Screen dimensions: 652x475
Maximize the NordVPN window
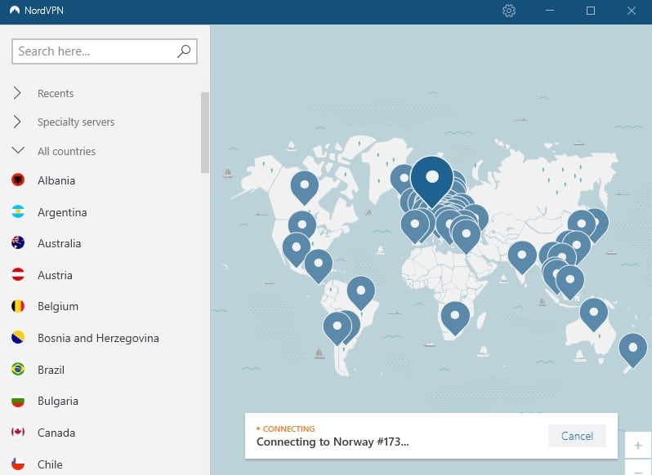click(x=591, y=11)
